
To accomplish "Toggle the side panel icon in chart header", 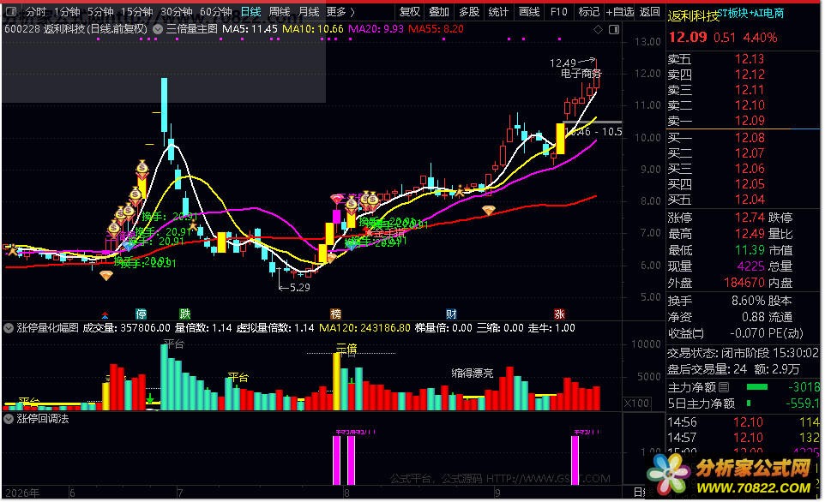I will (x=614, y=29).
